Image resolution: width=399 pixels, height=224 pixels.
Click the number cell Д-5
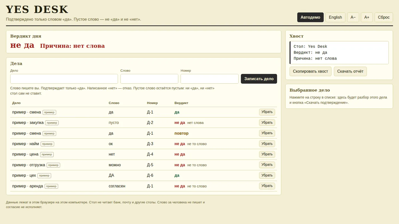pyautogui.click(x=150, y=165)
